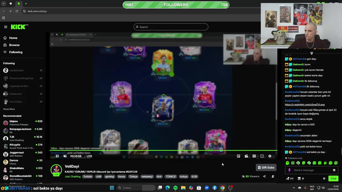Open TJR recommended channel

click(x=23, y=138)
